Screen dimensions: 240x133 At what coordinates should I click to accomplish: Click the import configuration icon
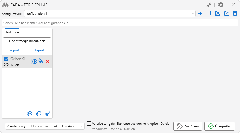click(x=226, y=14)
